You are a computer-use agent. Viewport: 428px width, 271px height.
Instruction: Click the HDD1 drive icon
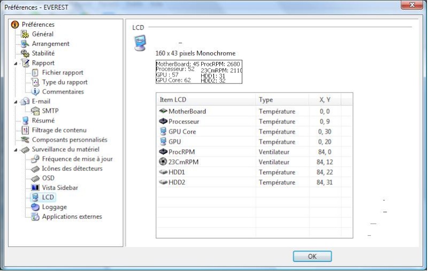(x=163, y=172)
